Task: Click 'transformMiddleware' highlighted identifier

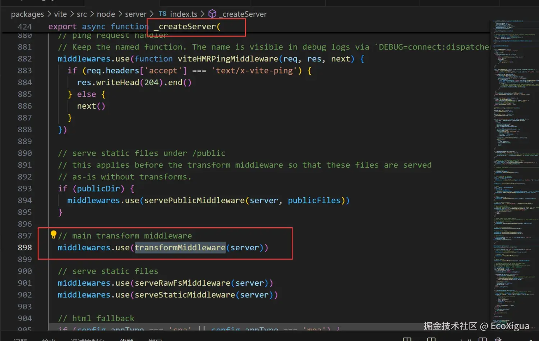Action: coord(180,247)
